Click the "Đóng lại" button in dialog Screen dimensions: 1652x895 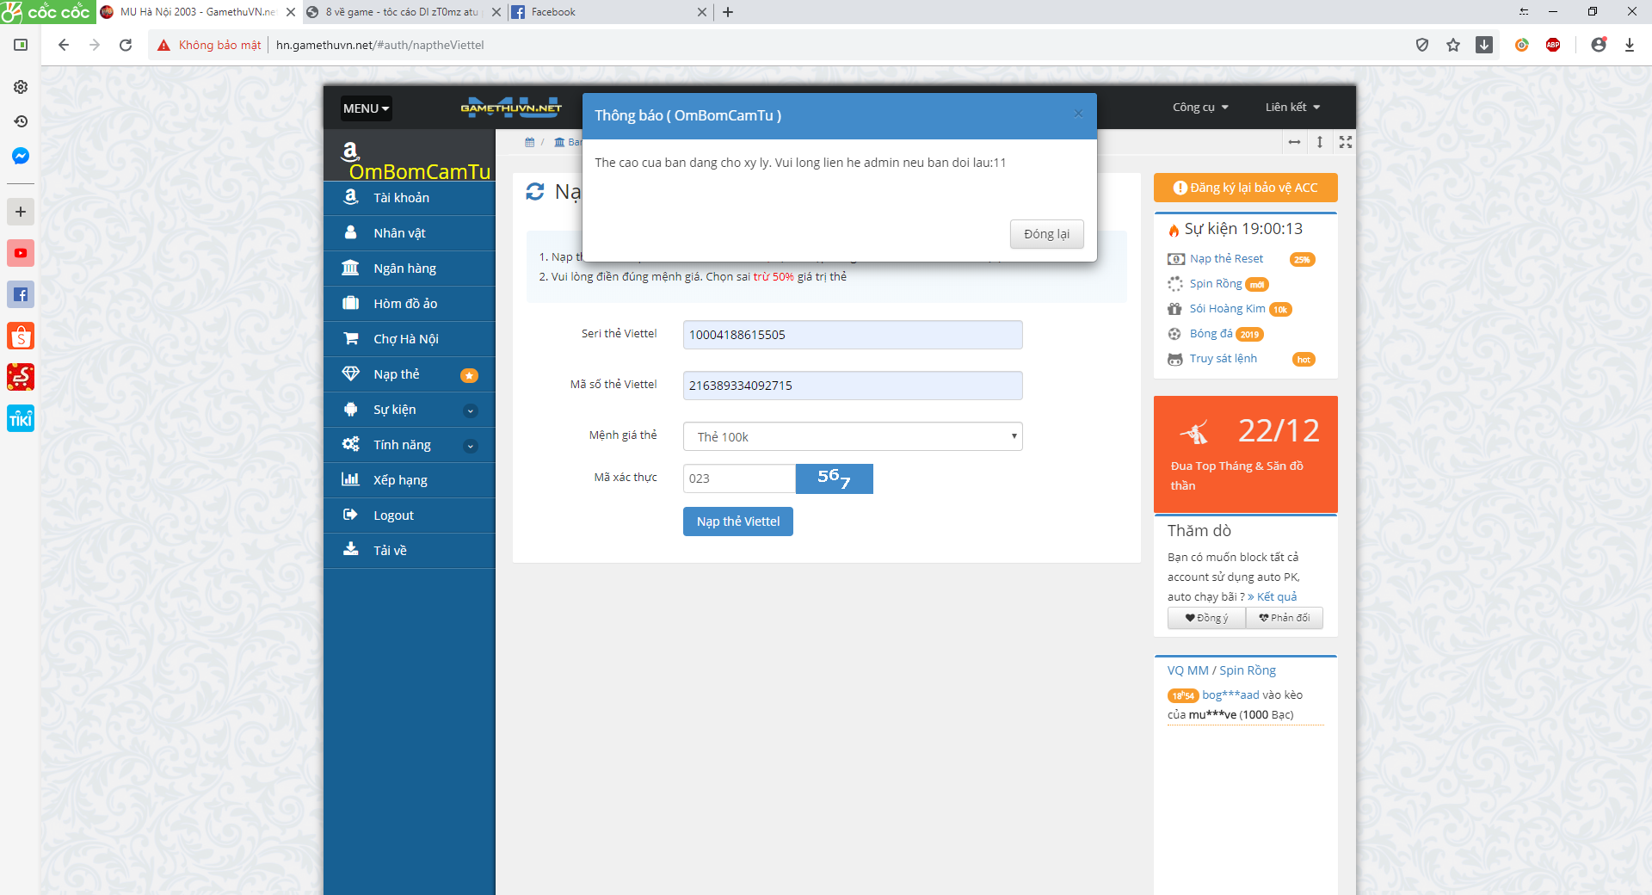click(x=1046, y=234)
